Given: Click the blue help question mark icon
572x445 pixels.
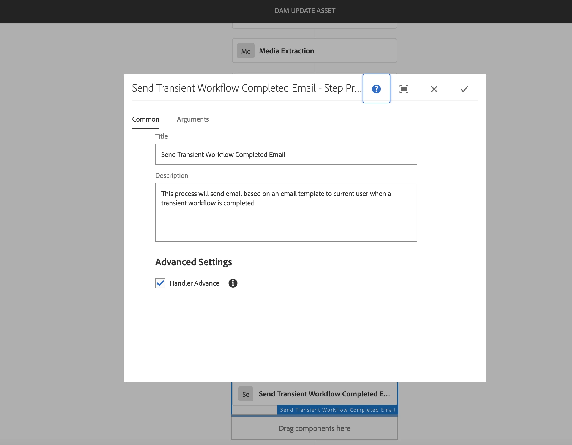Looking at the screenshot, I should (376, 89).
